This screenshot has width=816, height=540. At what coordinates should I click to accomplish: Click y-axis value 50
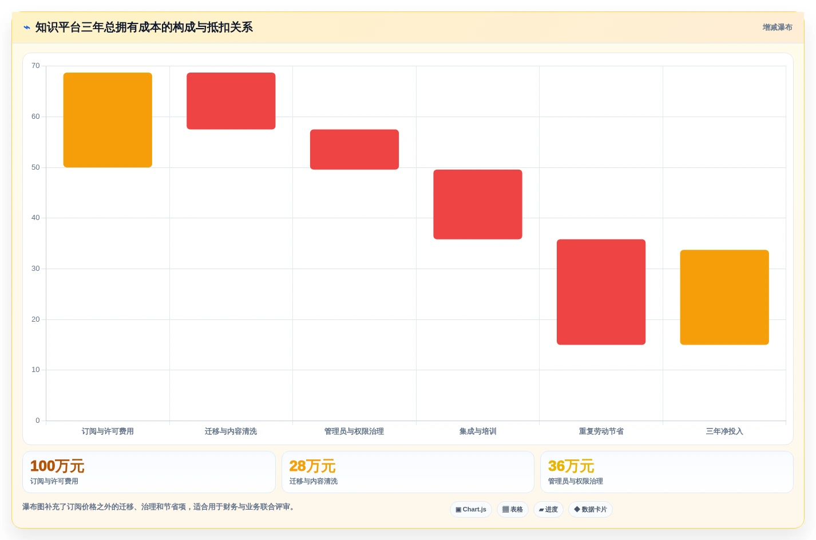[35, 167]
